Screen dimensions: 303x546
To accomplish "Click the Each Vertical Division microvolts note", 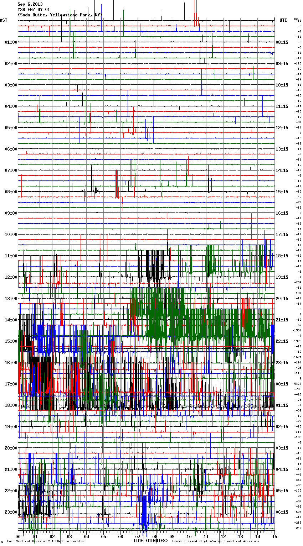I will click(46, 541).
